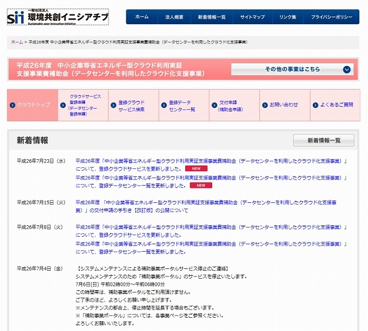Click the arrow icon beside 交付申請
The width and height of the screenshot is (368, 331).
coord(214,105)
